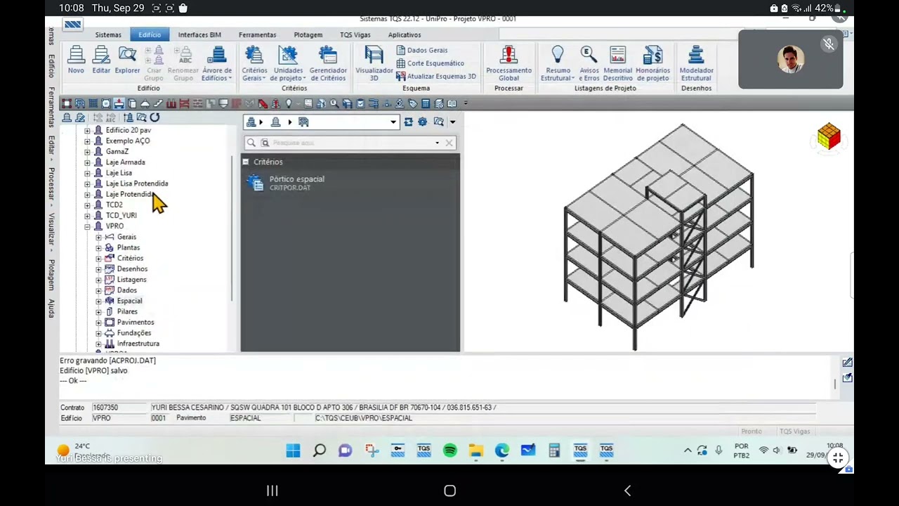Click Corte Esquemático button
The height and width of the screenshot is (506, 899).
pos(430,63)
